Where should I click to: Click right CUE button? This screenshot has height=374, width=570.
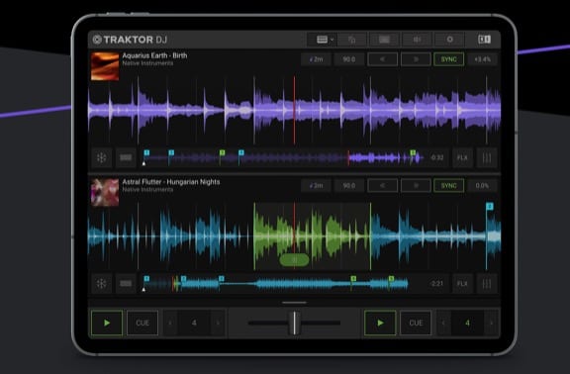(x=416, y=323)
